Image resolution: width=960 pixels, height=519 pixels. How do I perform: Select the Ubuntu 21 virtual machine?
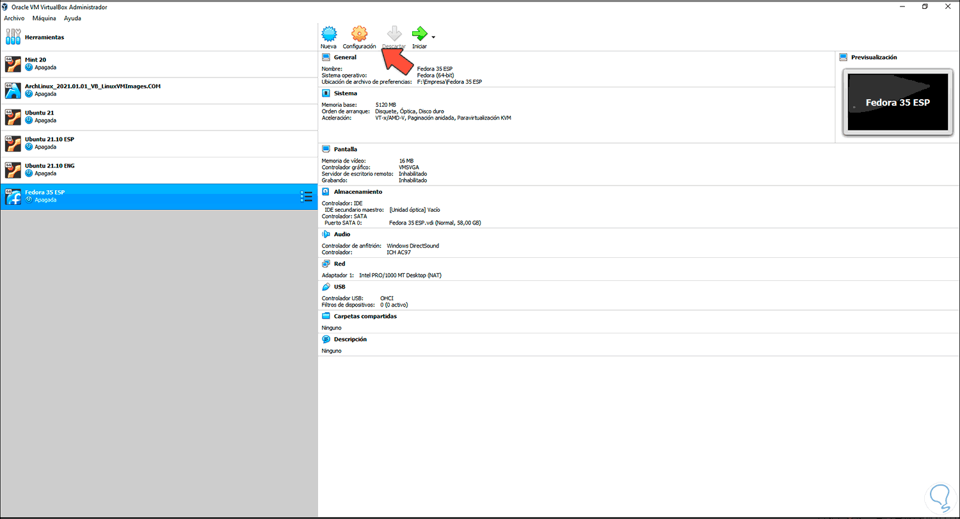[159, 117]
